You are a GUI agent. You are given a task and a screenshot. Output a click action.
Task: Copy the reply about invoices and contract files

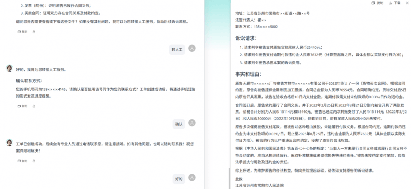pyautogui.click(x=22, y=32)
